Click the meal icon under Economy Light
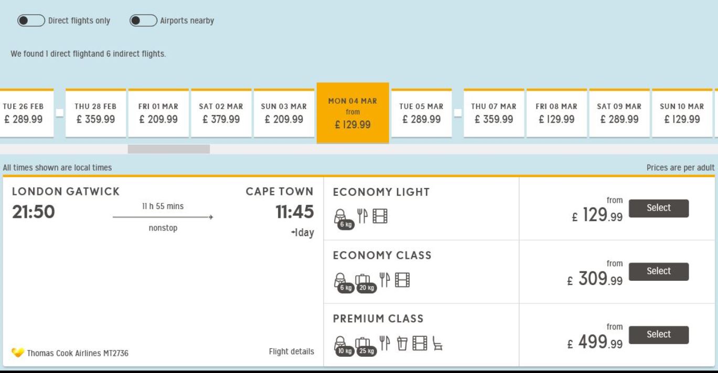The width and height of the screenshot is (718, 373). tap(363, 216)
